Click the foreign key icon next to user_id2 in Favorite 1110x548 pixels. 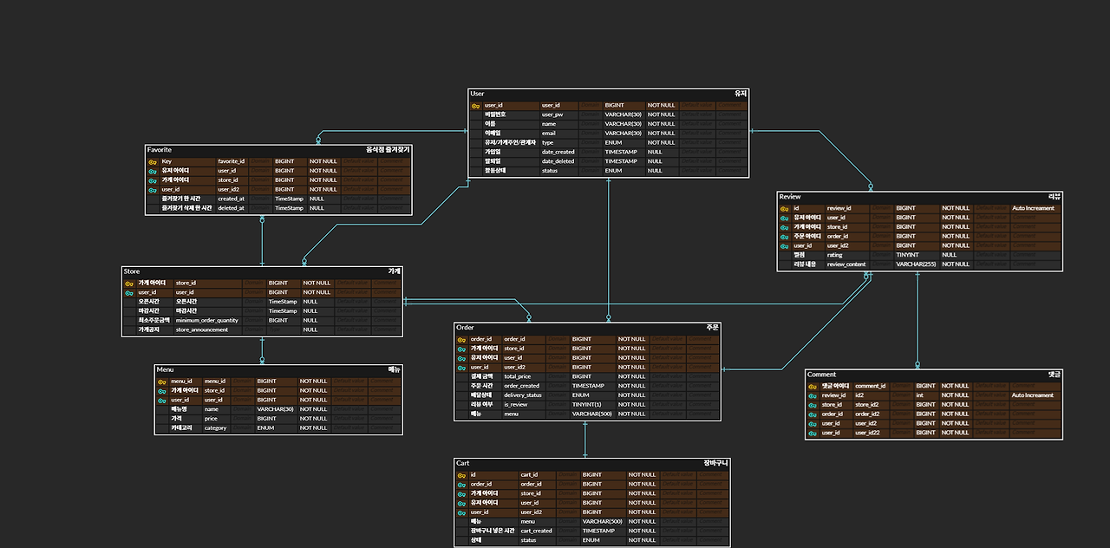point(153,190)
